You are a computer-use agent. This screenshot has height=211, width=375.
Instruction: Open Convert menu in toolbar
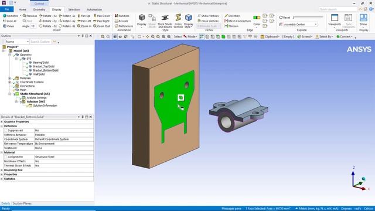345,36
